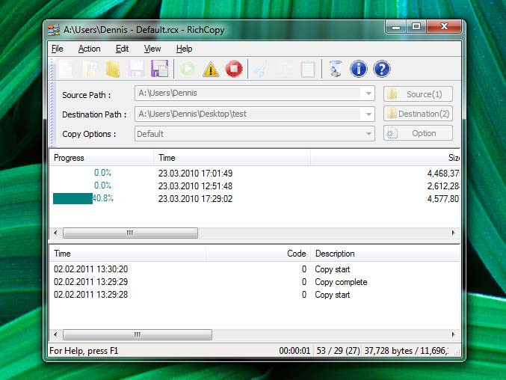The image size is (506, 380).
Task: Click the status bar count 53 / 29 (27)
Action: pos(338,351)
